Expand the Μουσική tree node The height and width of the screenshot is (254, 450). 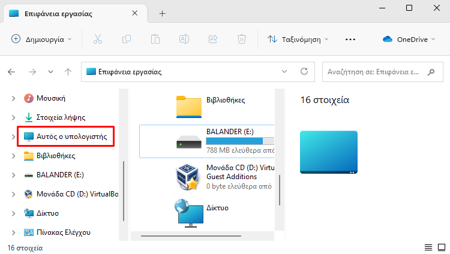[13, 98]
